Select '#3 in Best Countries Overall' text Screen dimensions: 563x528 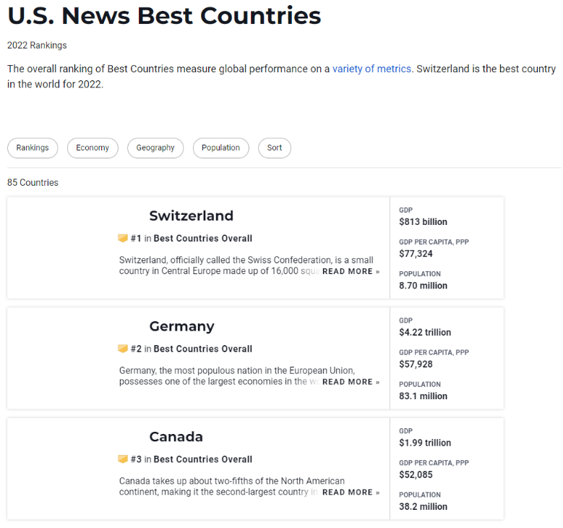pyautogui.click(x=192, y=459)
